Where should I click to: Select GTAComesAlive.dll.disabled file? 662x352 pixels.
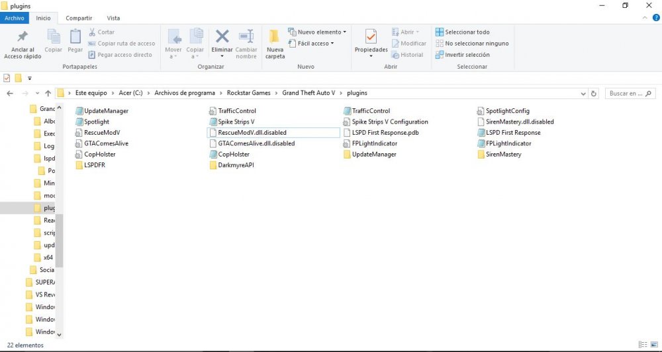252,143
